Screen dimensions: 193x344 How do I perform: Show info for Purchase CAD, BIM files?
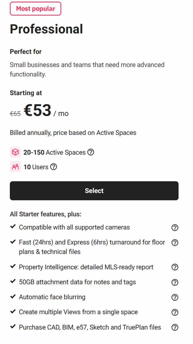(x=175, y=327)
